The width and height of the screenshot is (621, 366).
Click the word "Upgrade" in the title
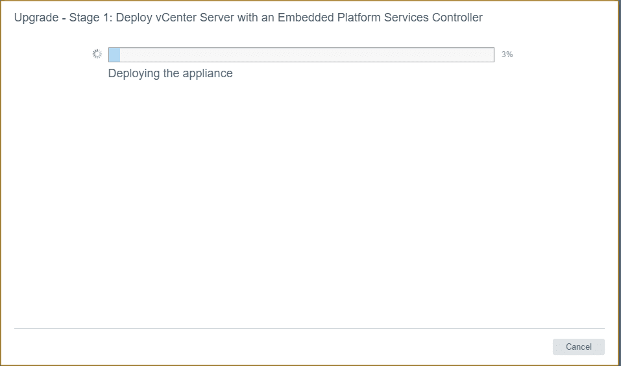point(36,18)
